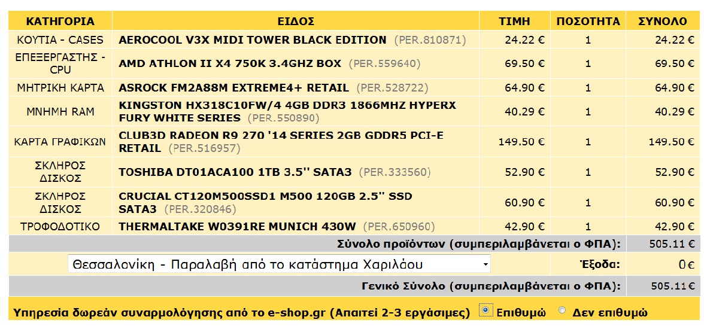Screen dimensions: 704x335
Task: Click the ΕΙΔΟΣ column header
Action: [x=296, y=21]
